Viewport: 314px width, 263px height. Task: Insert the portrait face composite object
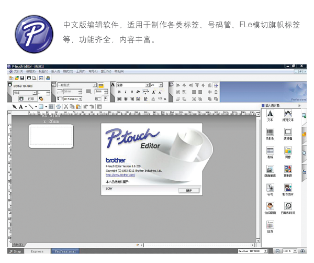(x=270, y=209)
